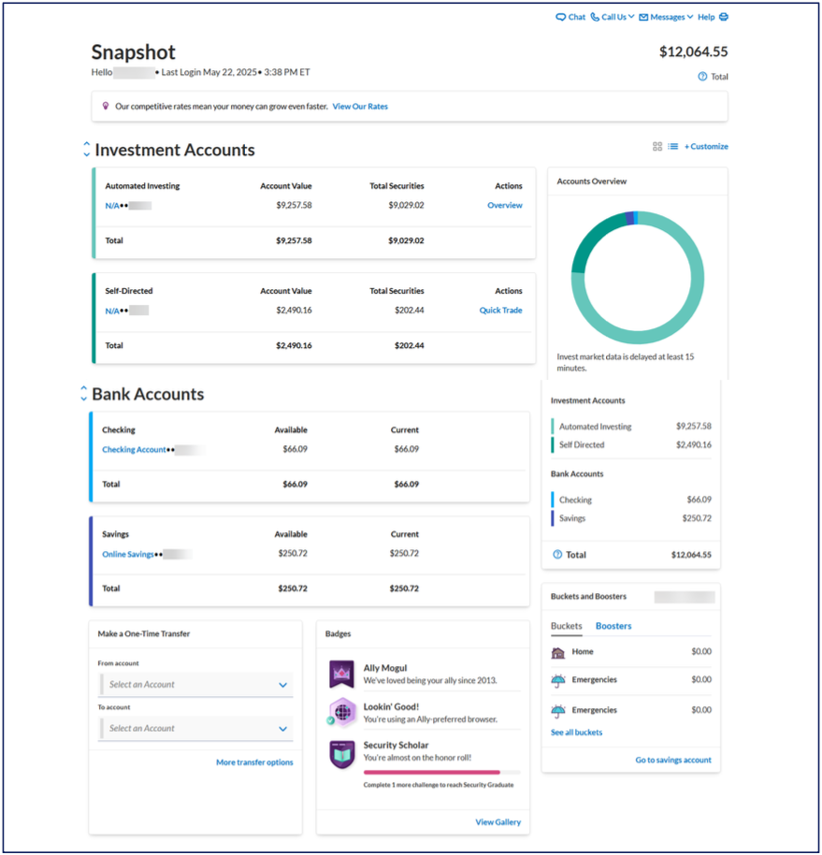Click the Make a One-Time Transfer heading
The width and height of the screenshot is (822, 855).
tap(144, 633)
